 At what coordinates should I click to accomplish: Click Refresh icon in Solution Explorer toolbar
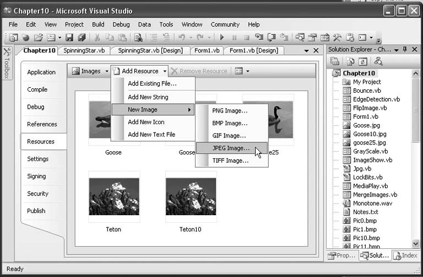click(x=363, y=61)
